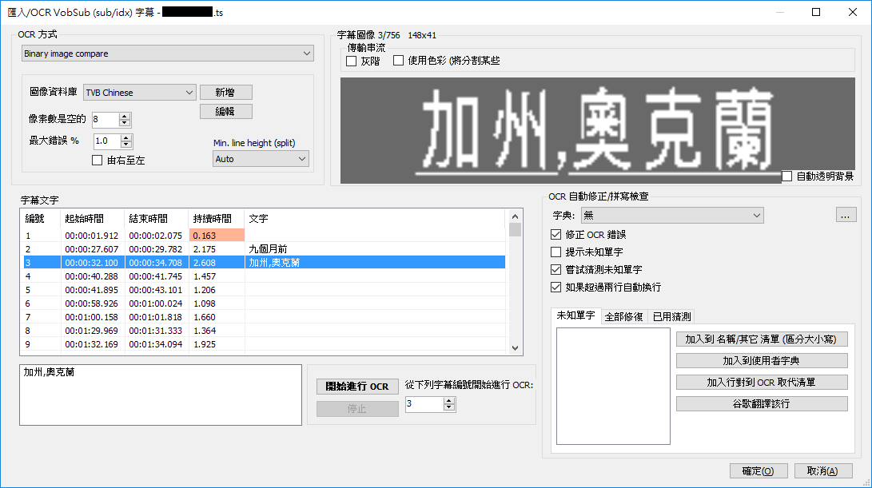Select subtitle row 4 starting 00:00:40.288

[x=264, y=276]
